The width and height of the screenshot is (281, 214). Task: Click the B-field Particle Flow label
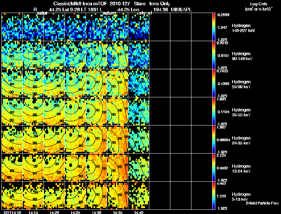point(262,203)
